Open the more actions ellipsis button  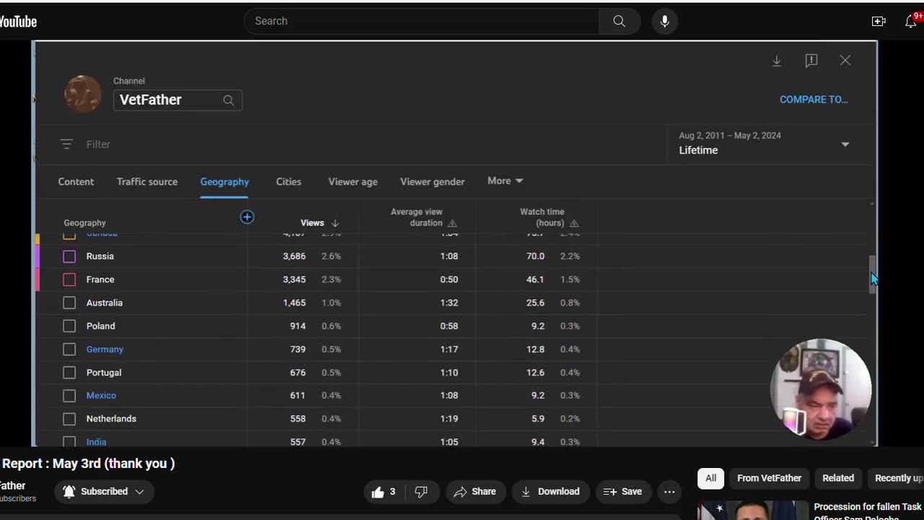(x=669, y=492)
